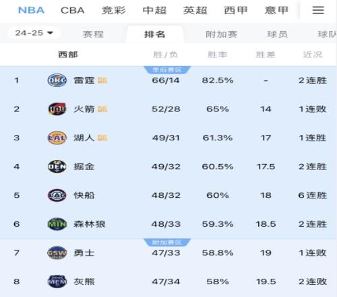
Task: Open the LAC Clippers team logo
Action: point(57,195)
